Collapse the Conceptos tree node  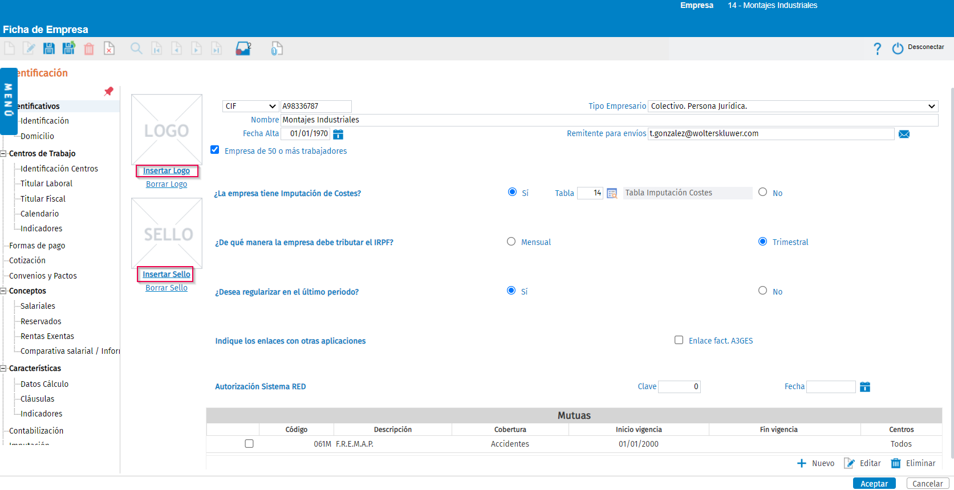tap(3, 291)
